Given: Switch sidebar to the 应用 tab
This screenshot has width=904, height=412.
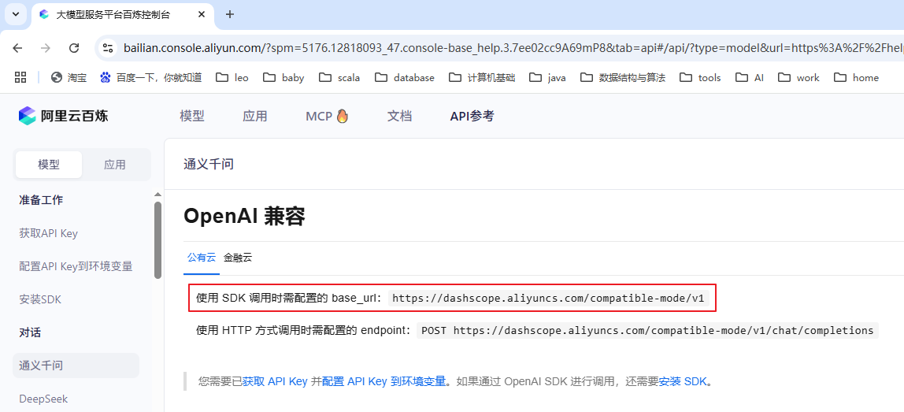Looking at the screenshot, I should (x=115, y=165).
